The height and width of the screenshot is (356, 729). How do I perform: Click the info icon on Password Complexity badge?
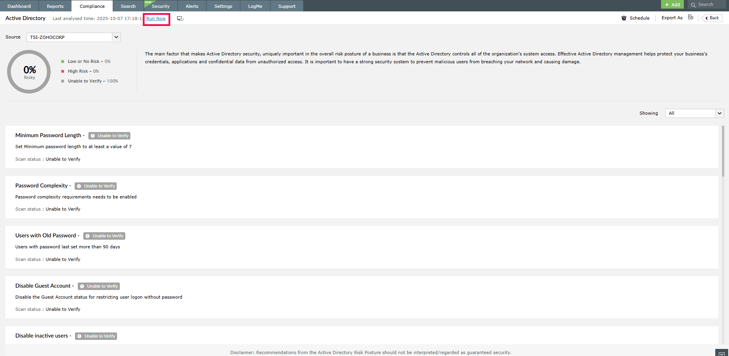click(79, 186)
